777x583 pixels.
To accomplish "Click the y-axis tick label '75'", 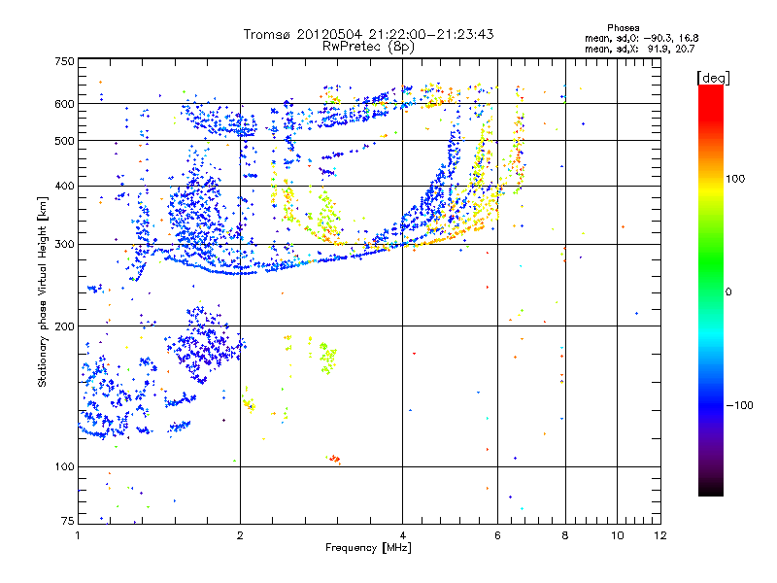I will coord(68,521).
